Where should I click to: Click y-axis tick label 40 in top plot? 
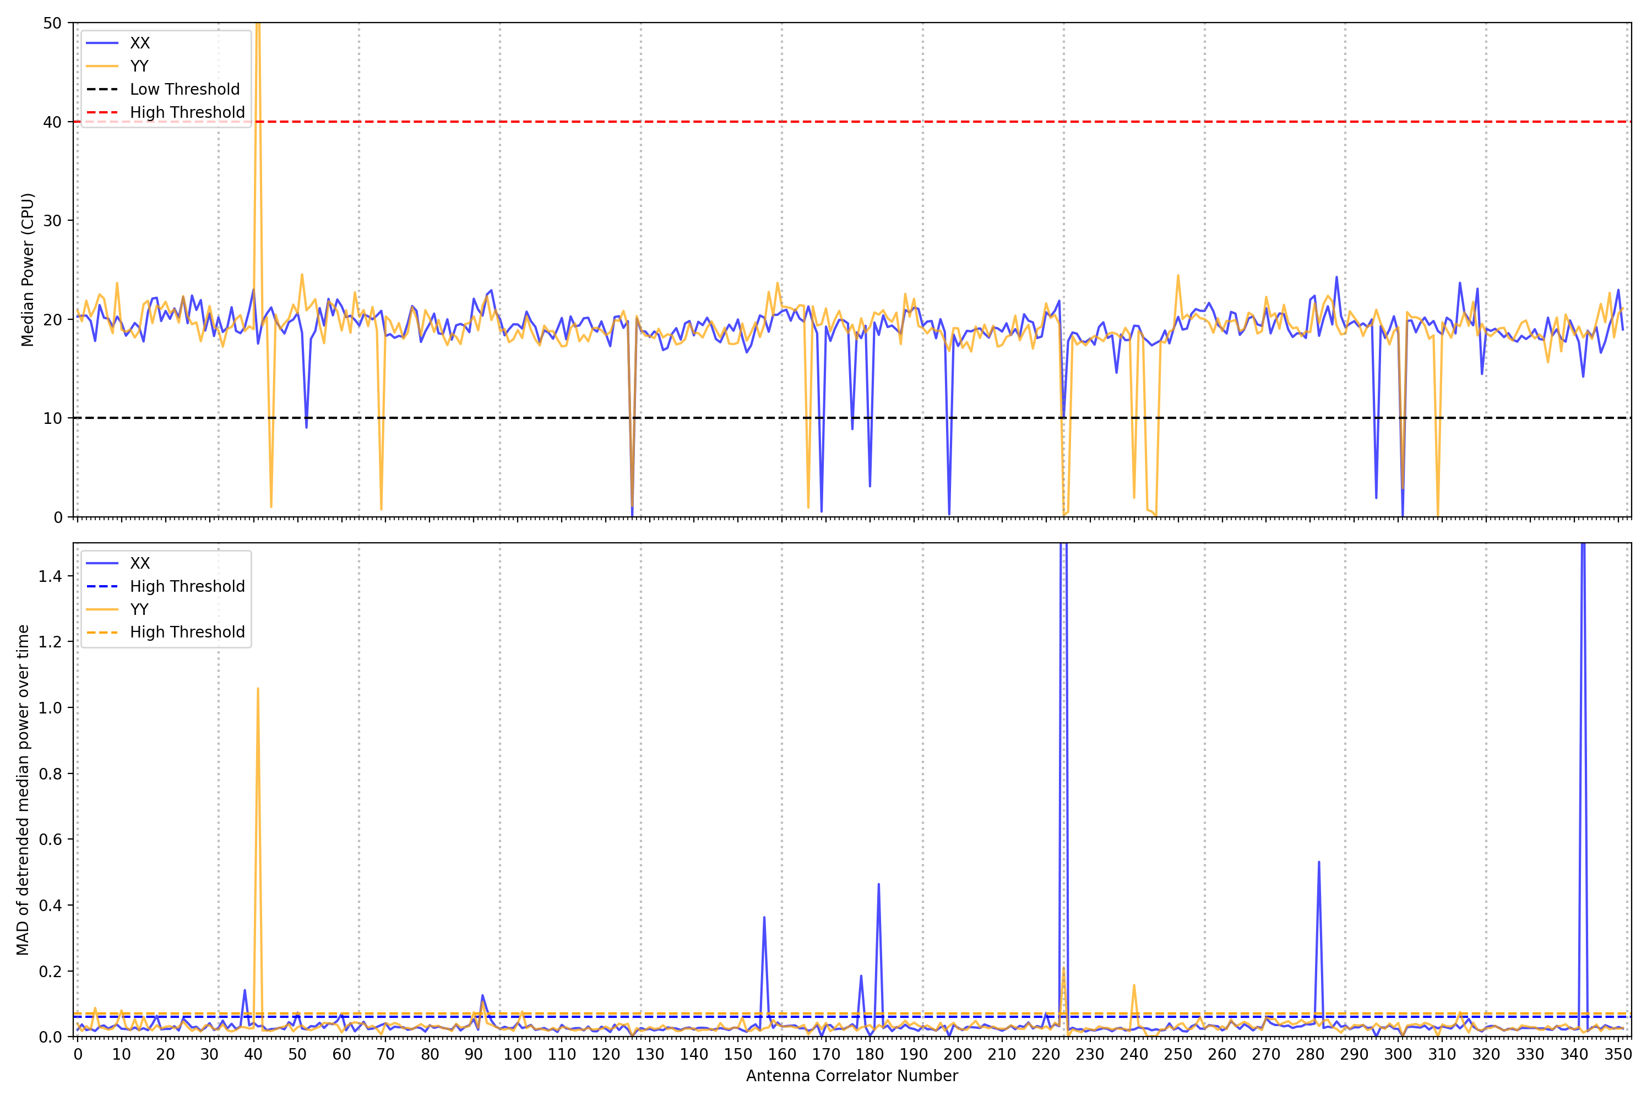[53, 122]
